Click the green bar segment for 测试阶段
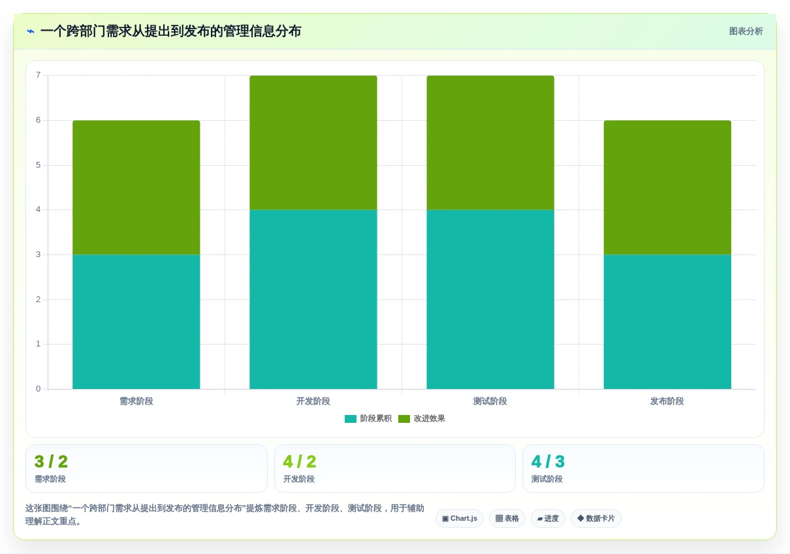Image resolution: width=790 pixels, height=554 pixels. tap(490, 142)
